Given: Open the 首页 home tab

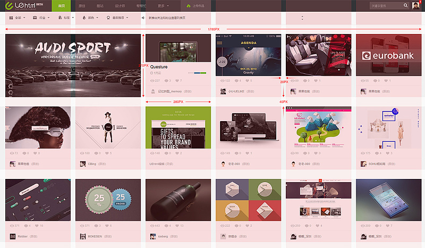Looking at the screenshot, I should [61, 6].
